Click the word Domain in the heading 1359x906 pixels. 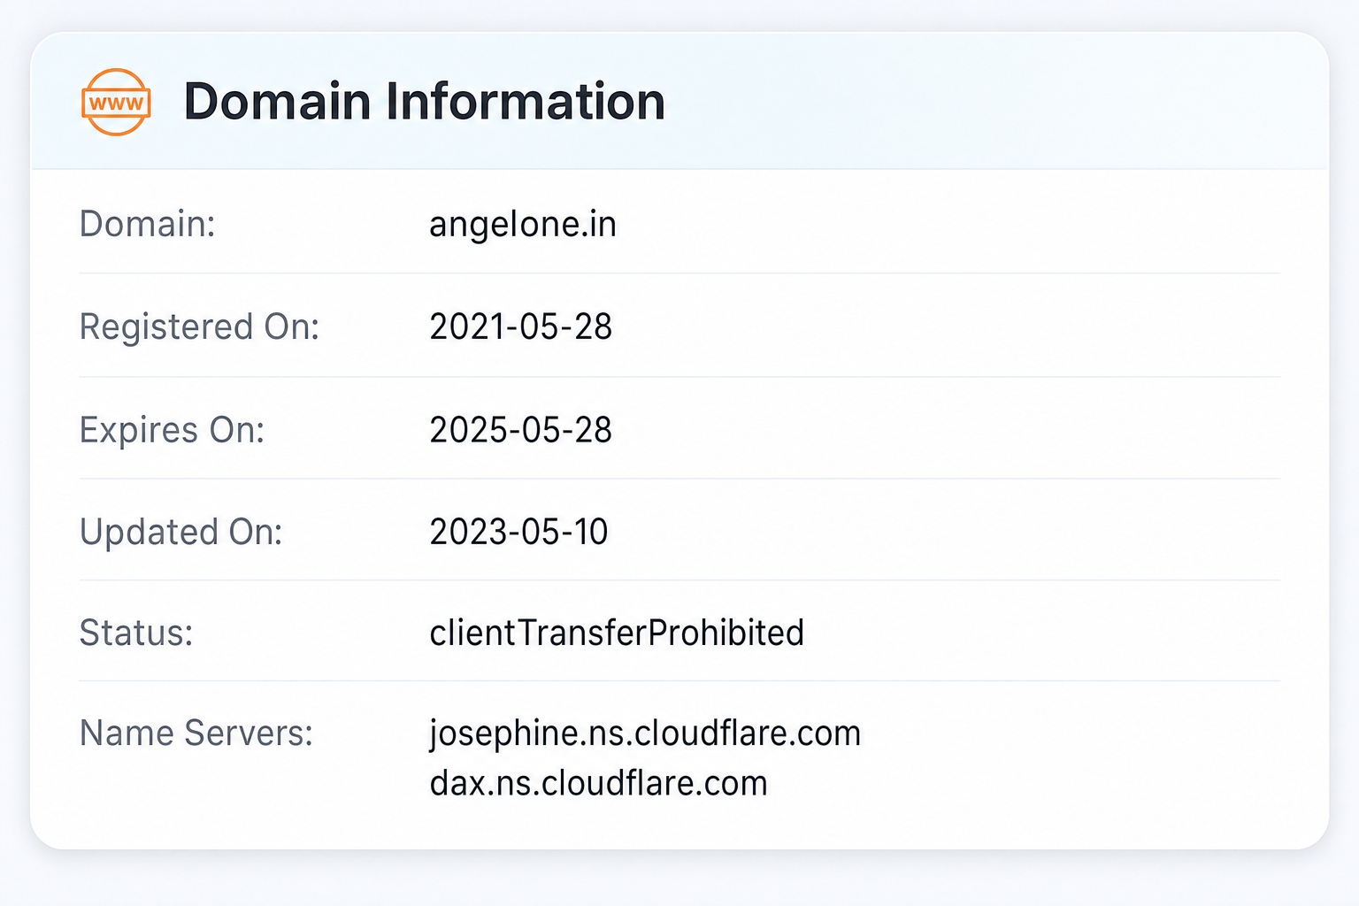[278, 101]
